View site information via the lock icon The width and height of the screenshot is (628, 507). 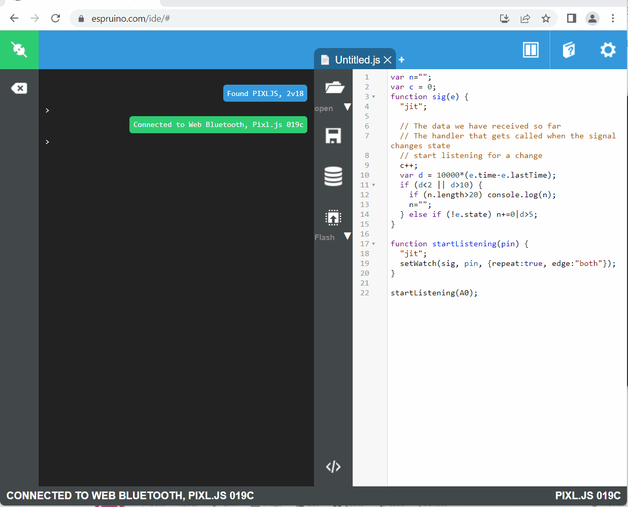pyautogui.click(x=81, y=19)
